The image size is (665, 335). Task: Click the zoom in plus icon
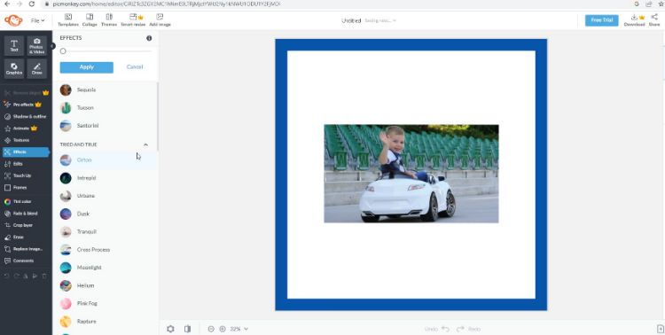pyautogui.click(x=223, y=329)
